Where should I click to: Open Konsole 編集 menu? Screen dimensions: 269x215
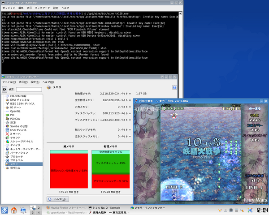tap(21, 8)
